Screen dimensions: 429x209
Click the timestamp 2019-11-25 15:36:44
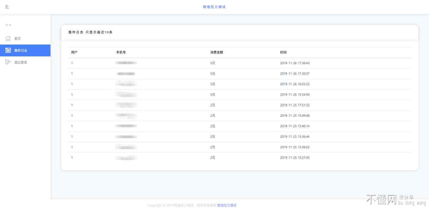[295, 137]
